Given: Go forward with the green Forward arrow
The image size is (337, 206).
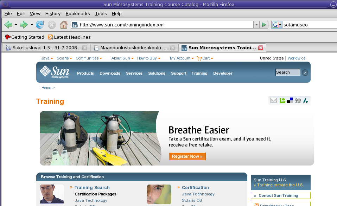Looking at the screenshot, I should point(24,25).
